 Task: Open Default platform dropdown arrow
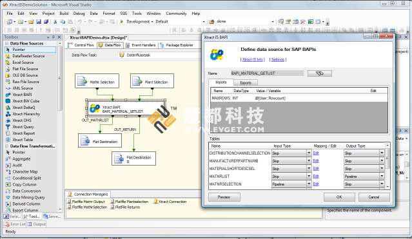(x=204, y=21)
